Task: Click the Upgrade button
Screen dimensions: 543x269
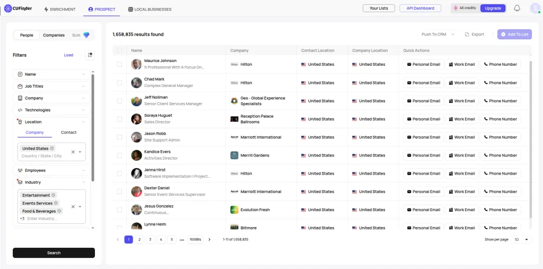Action: click(x=493, y=8)
